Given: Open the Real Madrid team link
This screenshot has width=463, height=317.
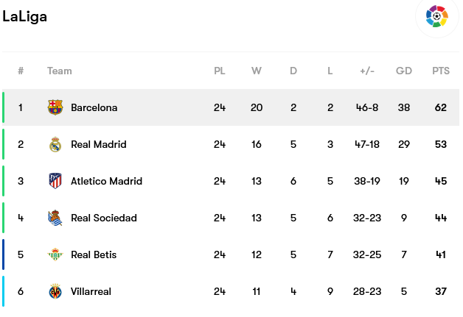Looking at the screenshot, I should click(98, 144).
